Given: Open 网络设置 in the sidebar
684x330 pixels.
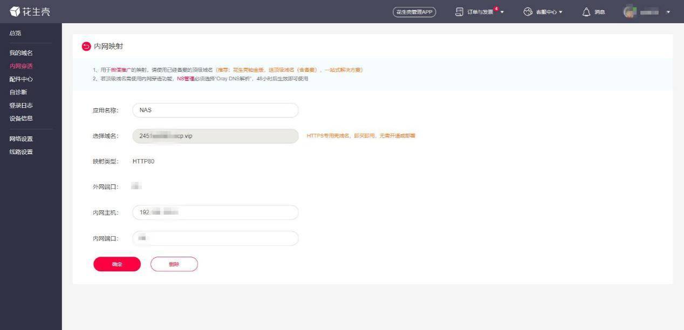Looking at the screenshot, I should [x=21, y=139].
